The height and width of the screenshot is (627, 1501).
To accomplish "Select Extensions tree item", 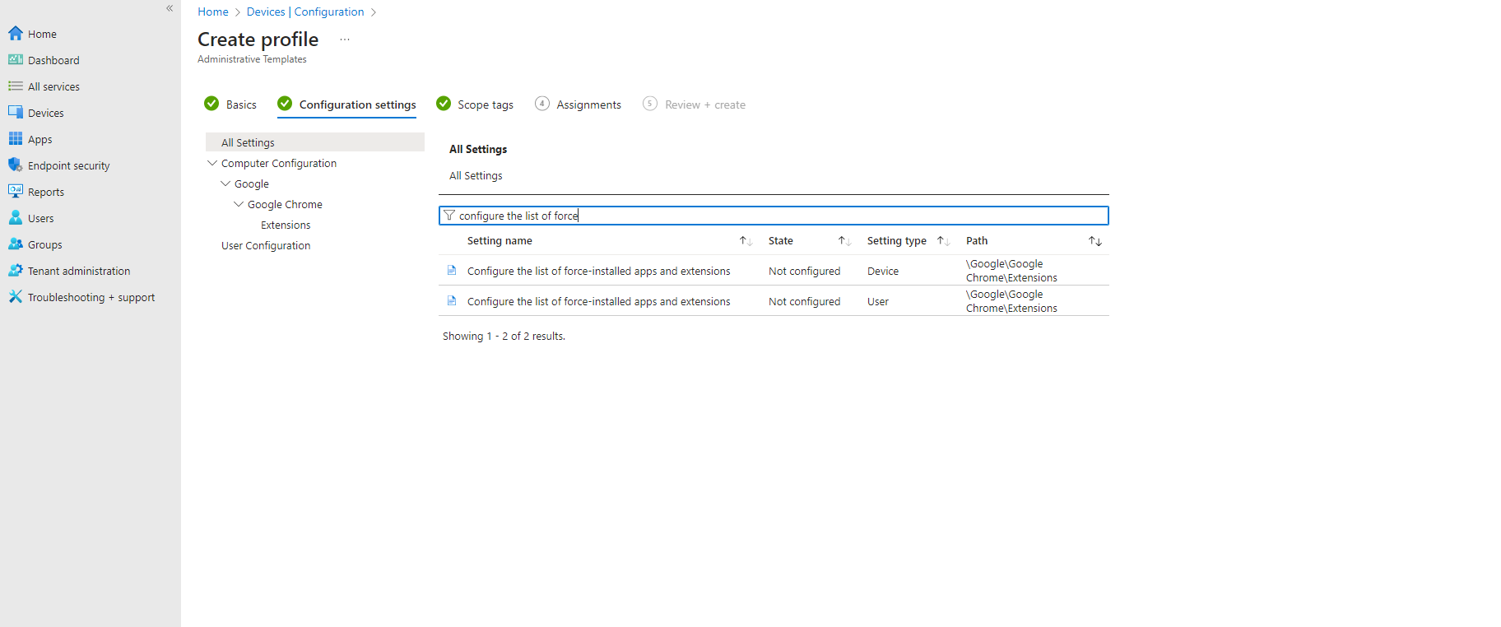I will (286, 225).
